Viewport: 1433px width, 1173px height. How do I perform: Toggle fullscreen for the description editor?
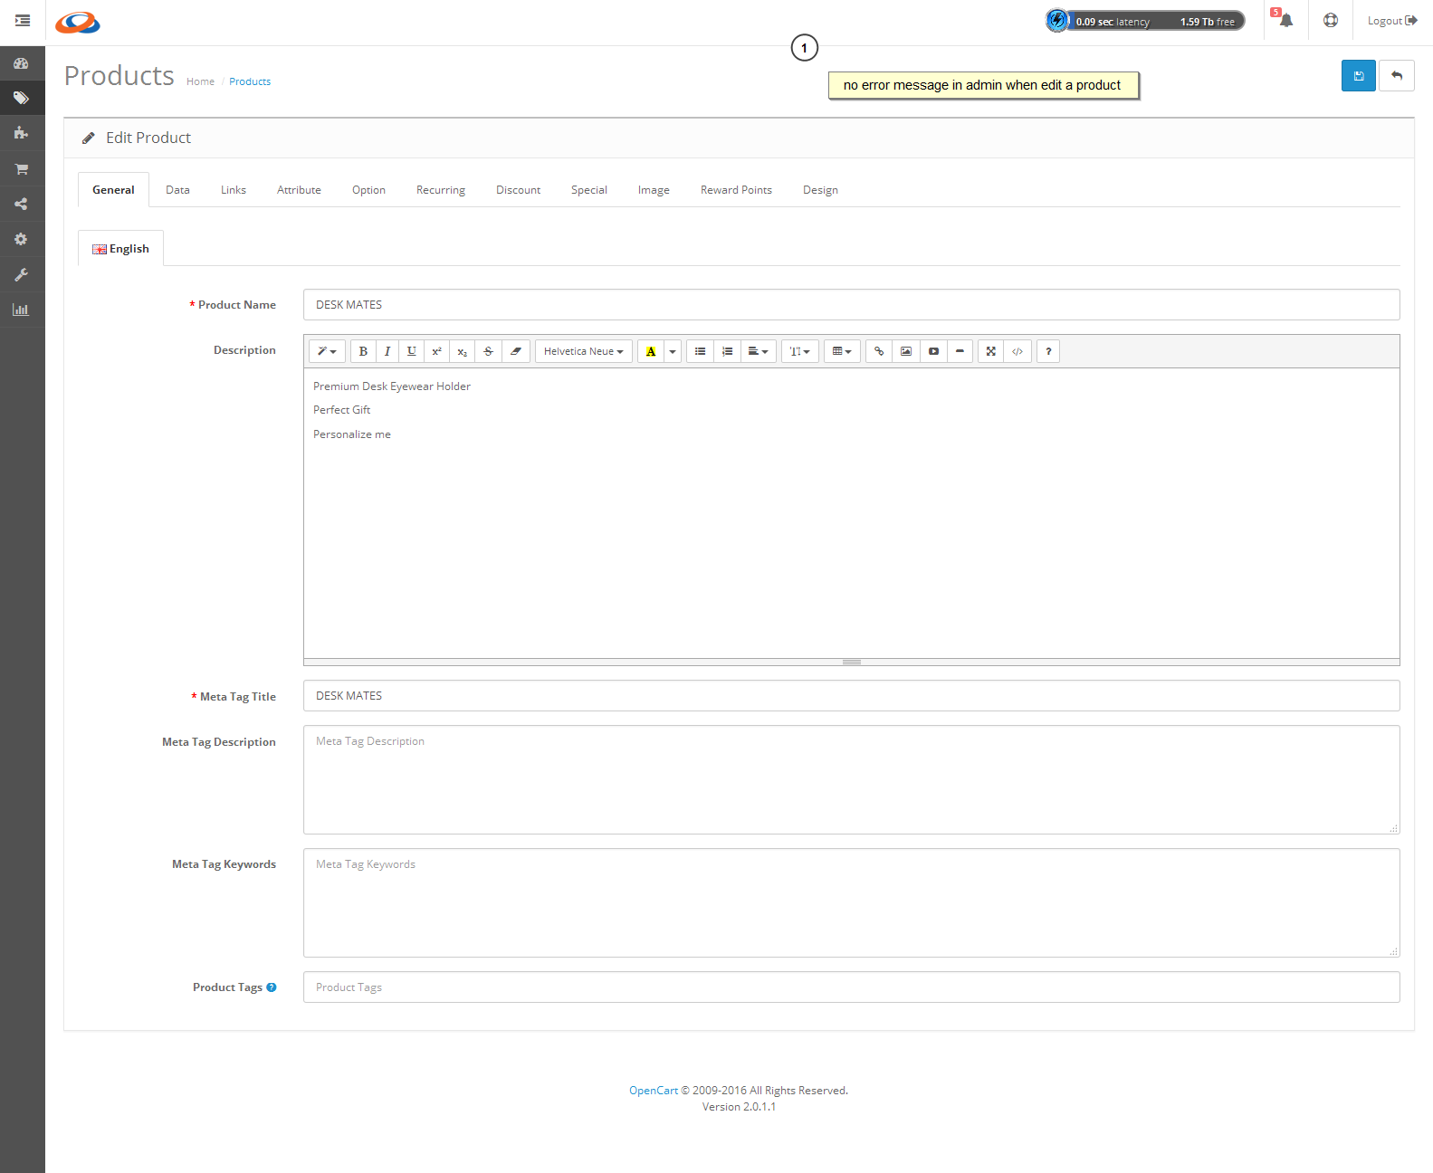(x=991, y=351)
